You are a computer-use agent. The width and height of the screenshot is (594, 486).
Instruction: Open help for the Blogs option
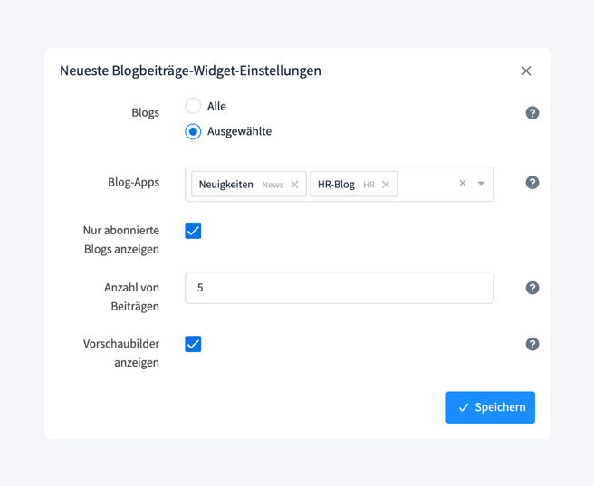click(x=532, y=113)
